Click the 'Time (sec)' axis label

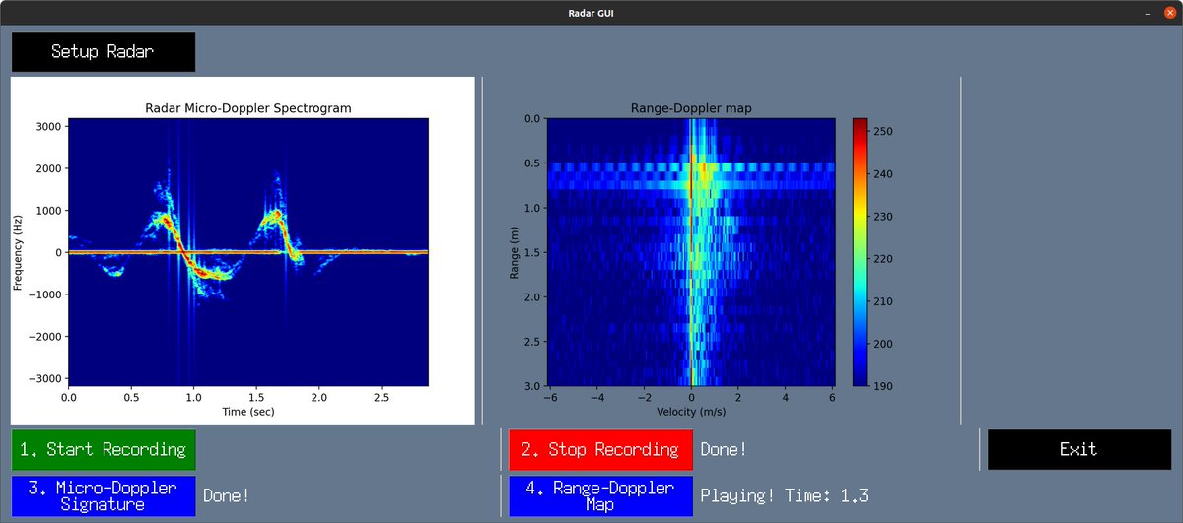[x=248, y=411]
